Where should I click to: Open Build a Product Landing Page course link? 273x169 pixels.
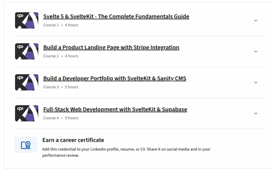[x=111, y=47]
